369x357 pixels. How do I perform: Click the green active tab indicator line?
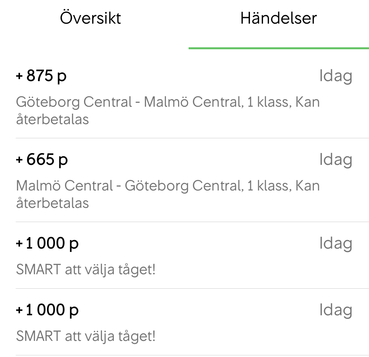[278, 48]
